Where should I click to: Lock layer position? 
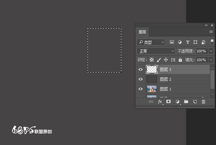tap(166, 60)
